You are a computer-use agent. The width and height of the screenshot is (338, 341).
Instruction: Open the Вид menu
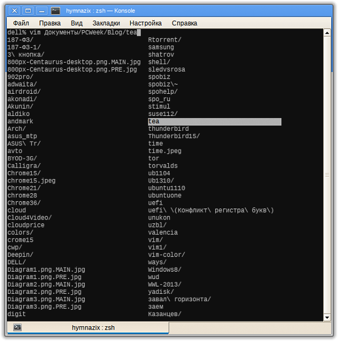pos(77,23)
